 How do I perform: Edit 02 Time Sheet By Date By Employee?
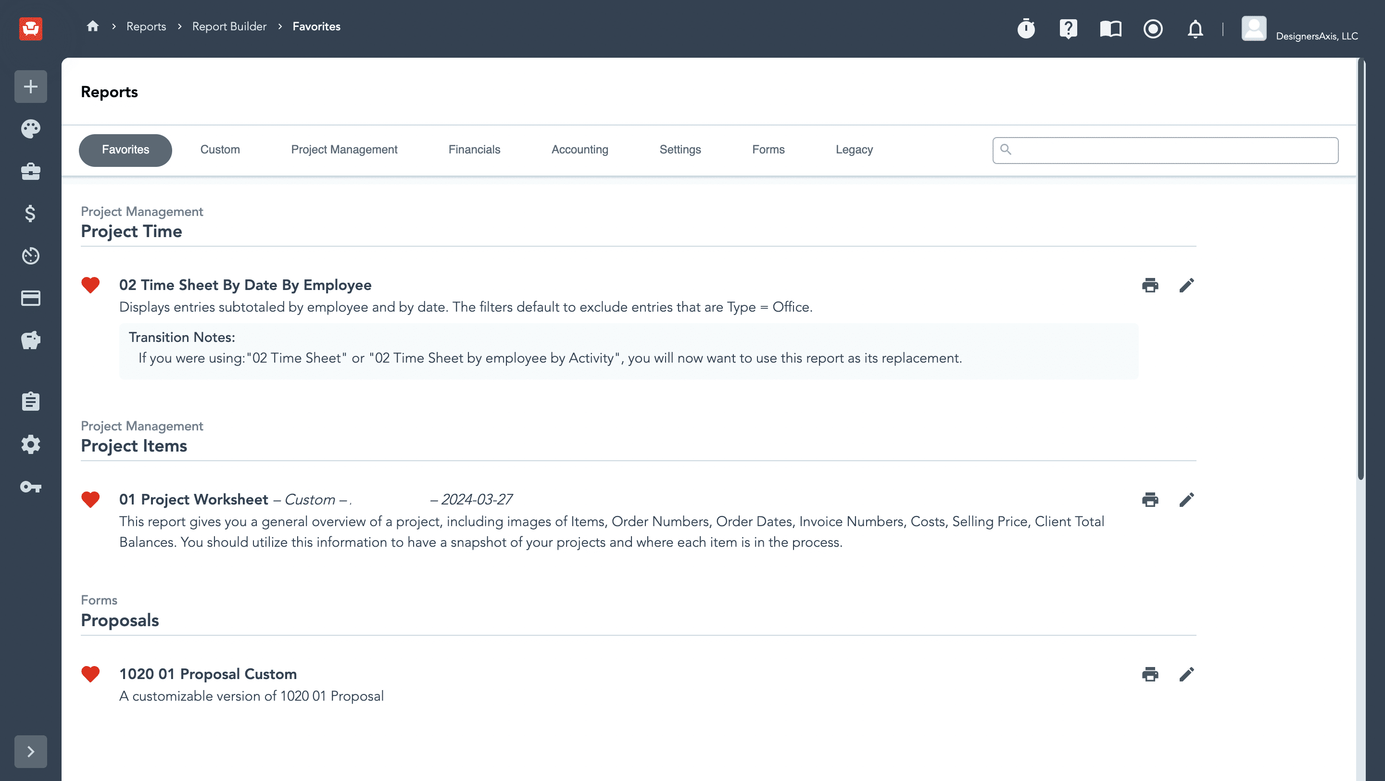coord(1186,285)
